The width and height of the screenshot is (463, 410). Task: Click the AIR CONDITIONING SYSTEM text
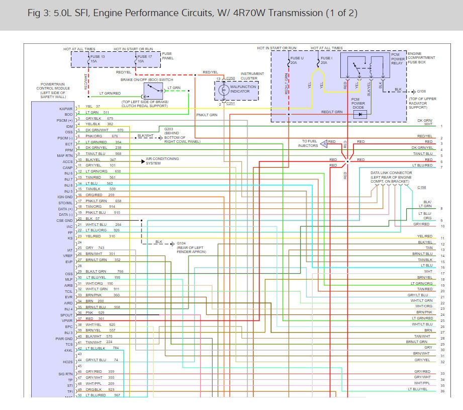coord(162,161)
